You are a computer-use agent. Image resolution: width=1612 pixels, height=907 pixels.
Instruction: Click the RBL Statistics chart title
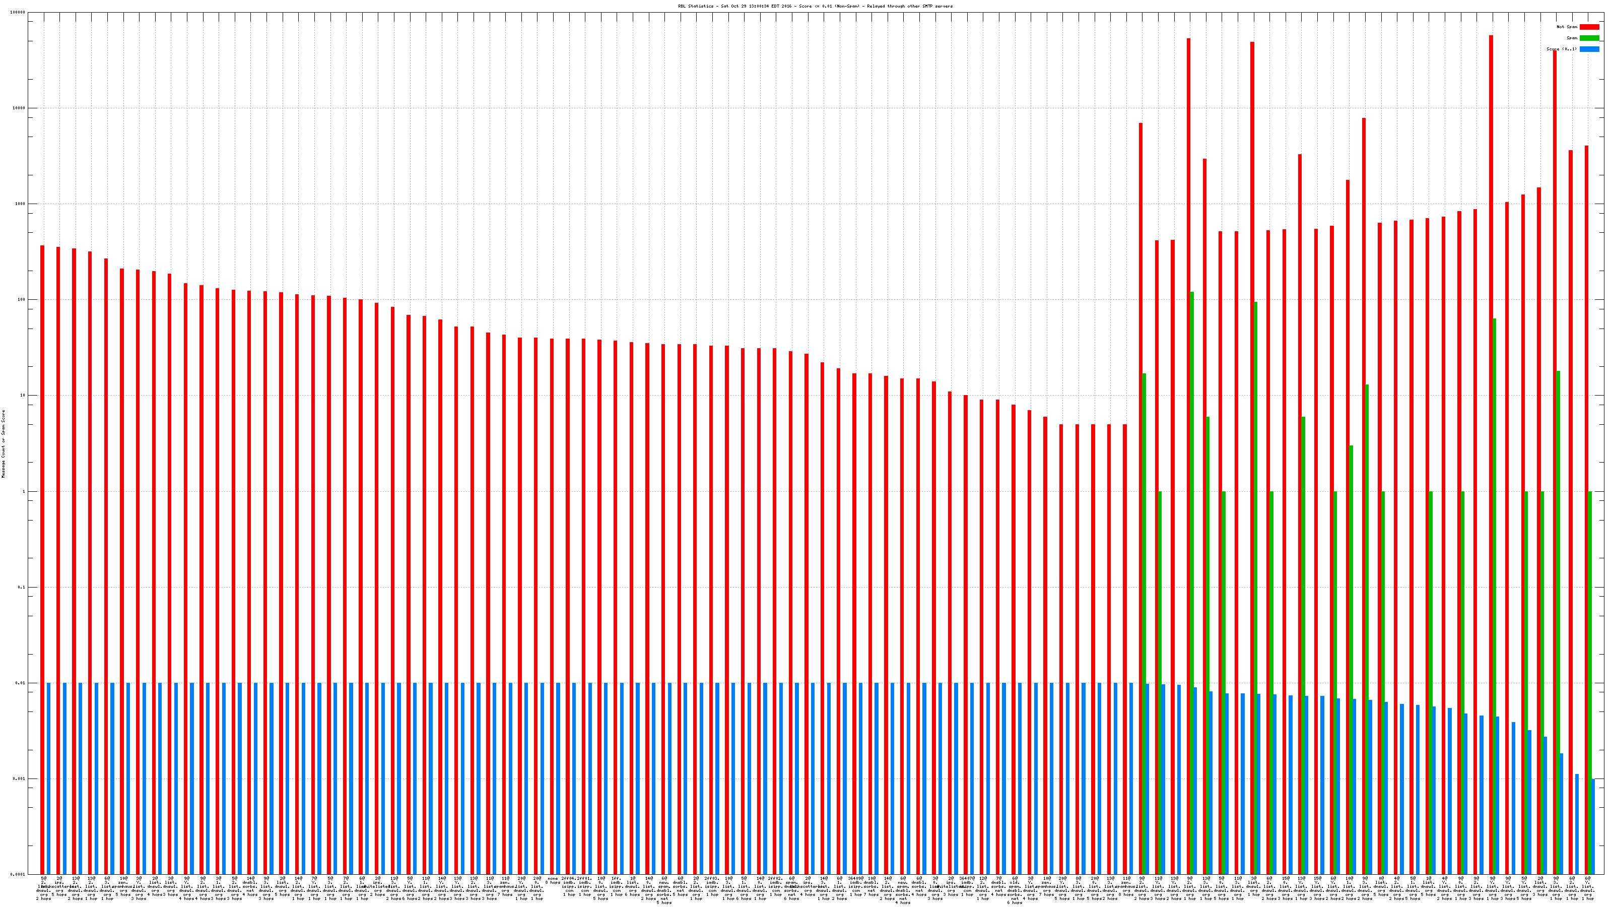click(816, 6)
